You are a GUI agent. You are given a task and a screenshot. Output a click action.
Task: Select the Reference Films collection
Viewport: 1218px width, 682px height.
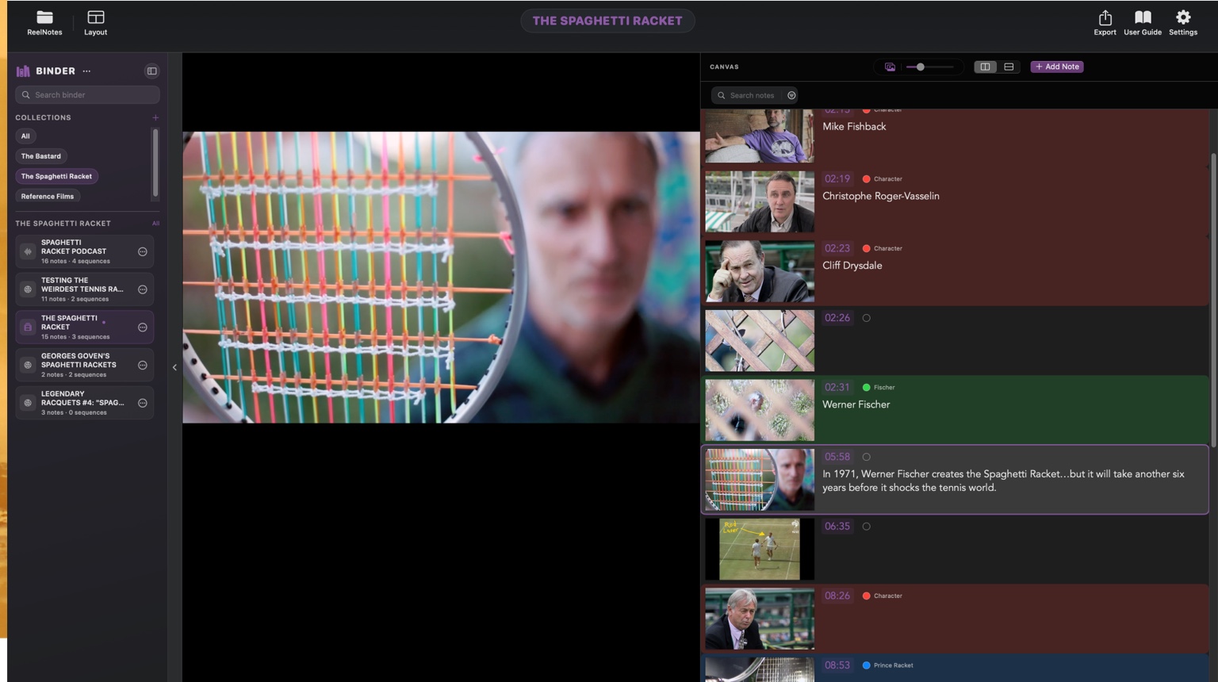(x=48, y=197)
